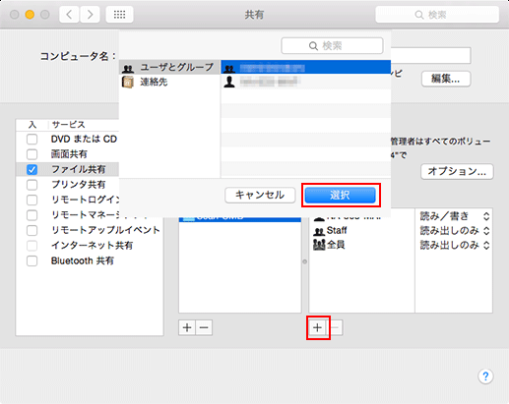The image size is (509, 404).
Task: Click the コンピュータ名 text field
Action: (430, 56)
